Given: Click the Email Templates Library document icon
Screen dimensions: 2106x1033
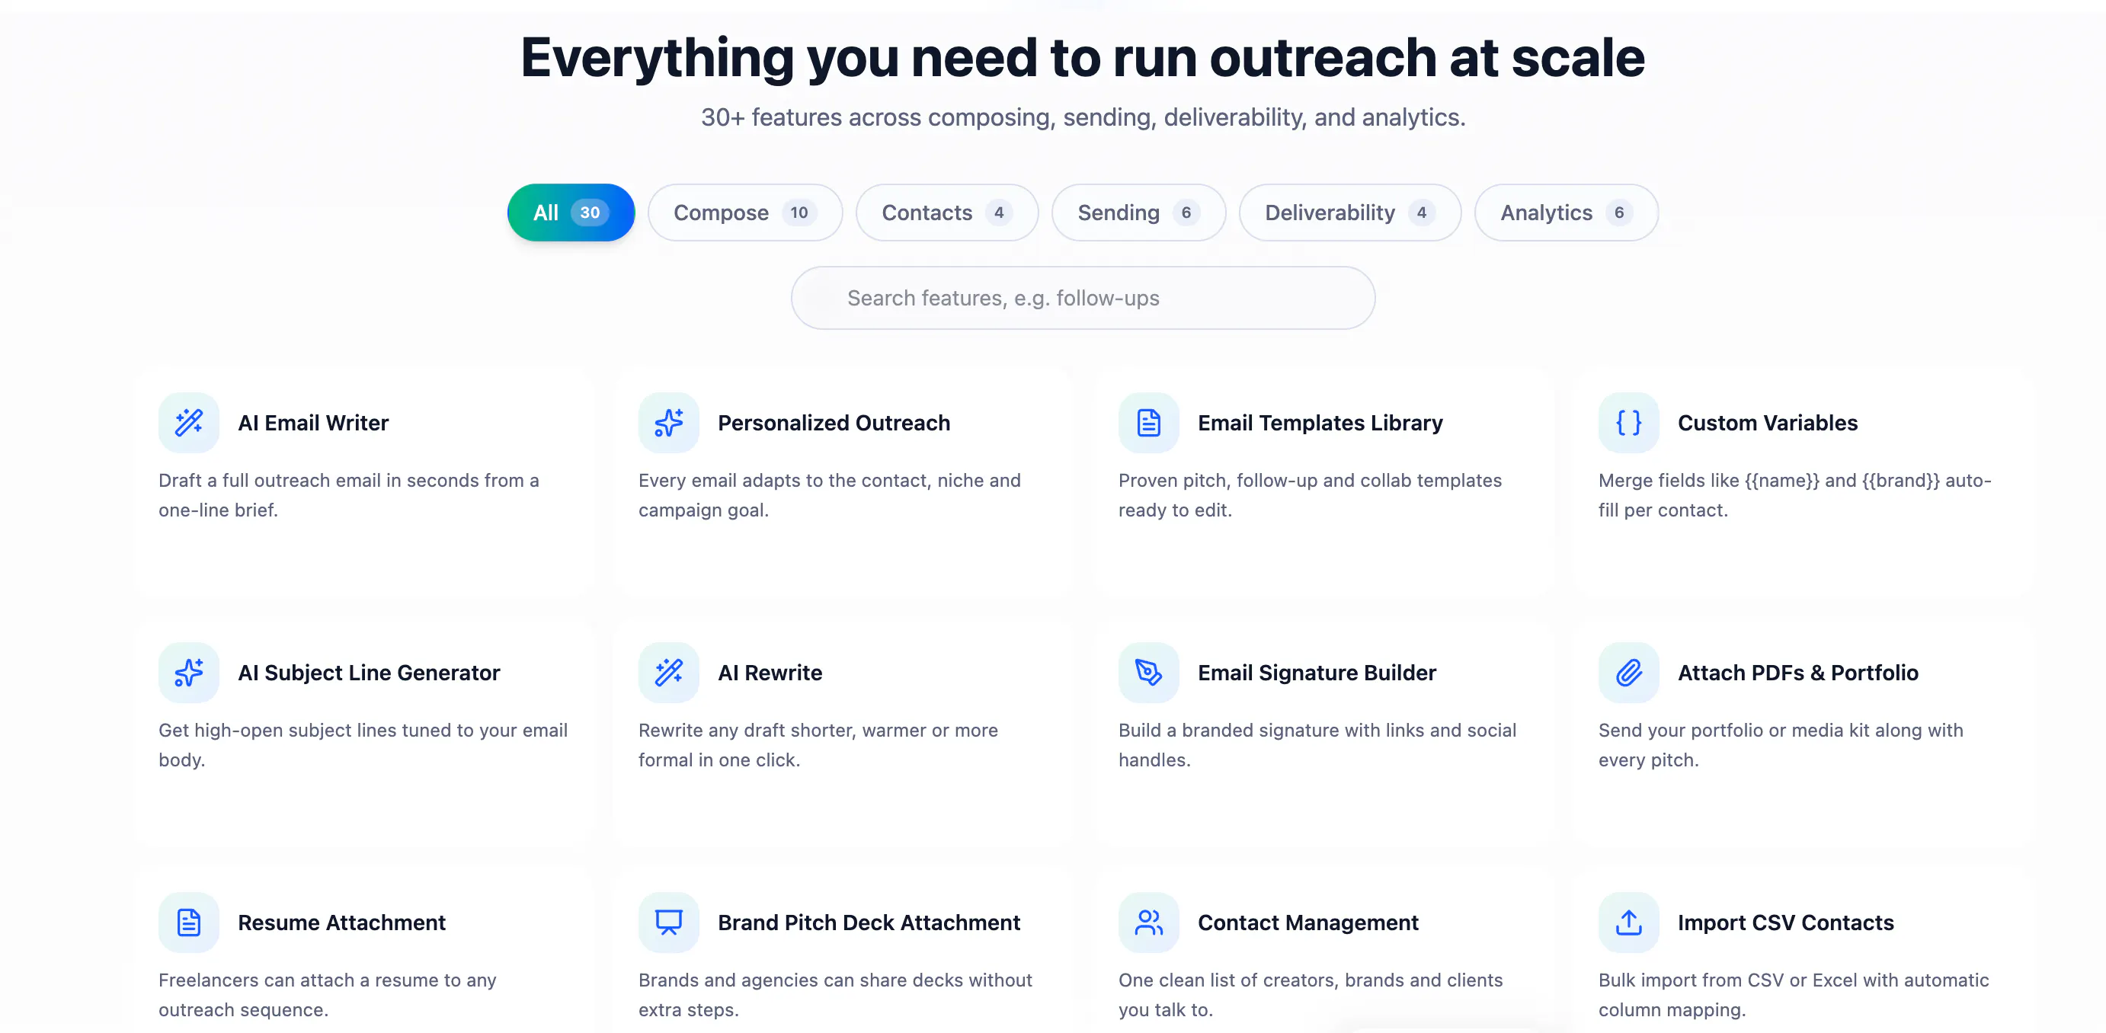Looking at the screenshot, I should tap(1149, 423).
